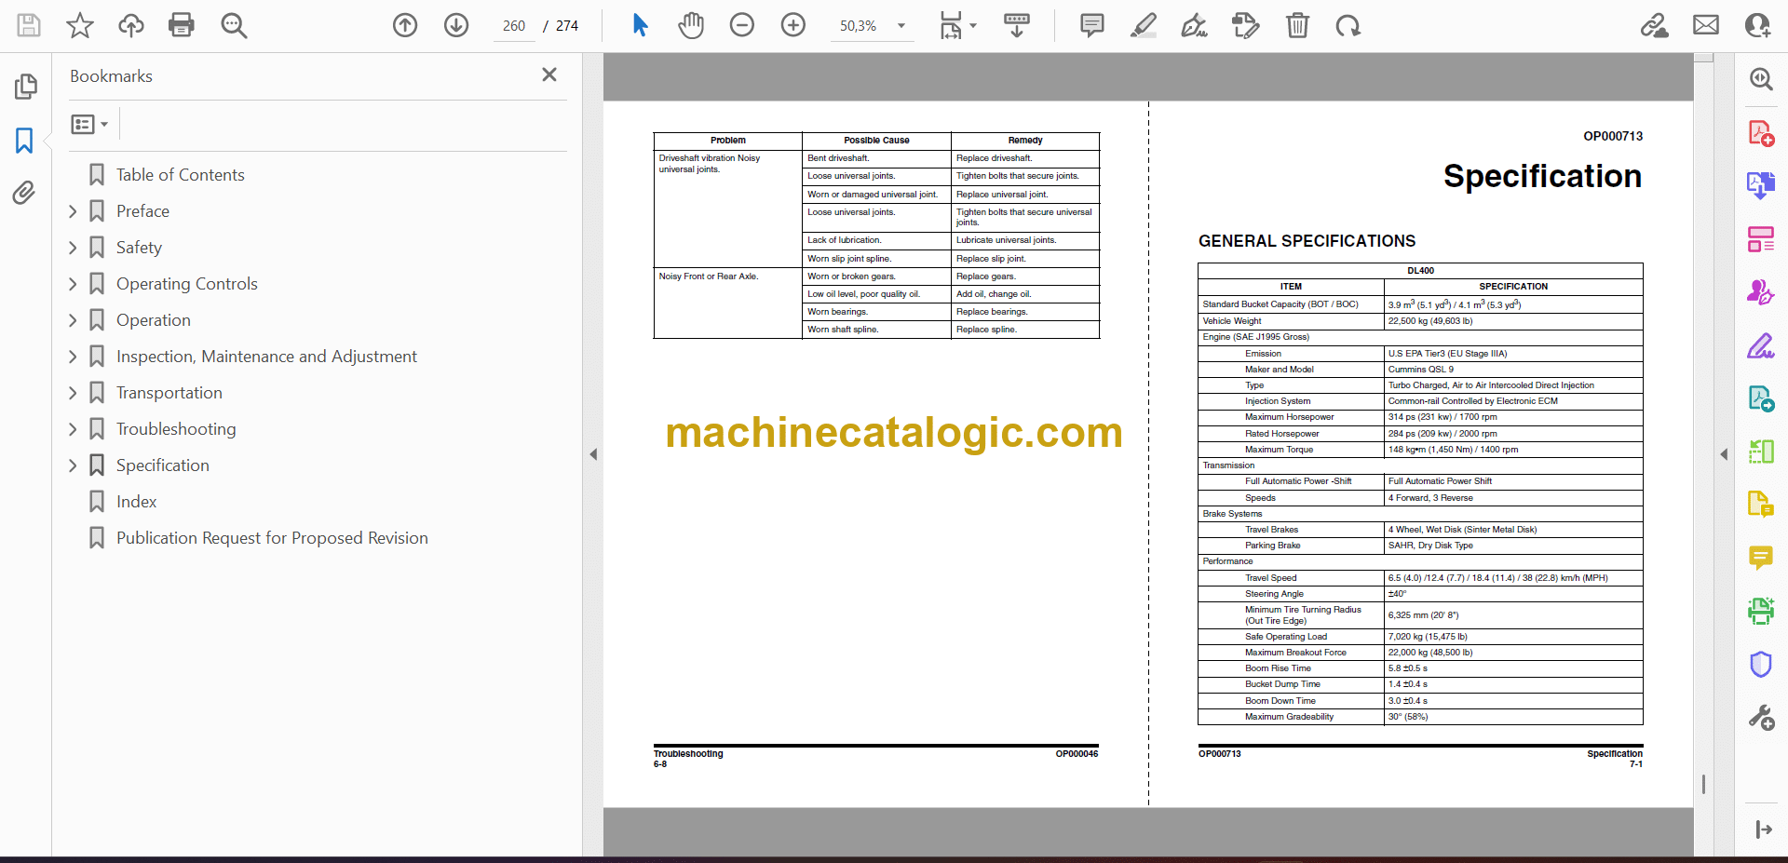The height and width of the screenshot is (863, 1788).
Task: Select the highlight text tool
Action: (x=1143, y=25)
